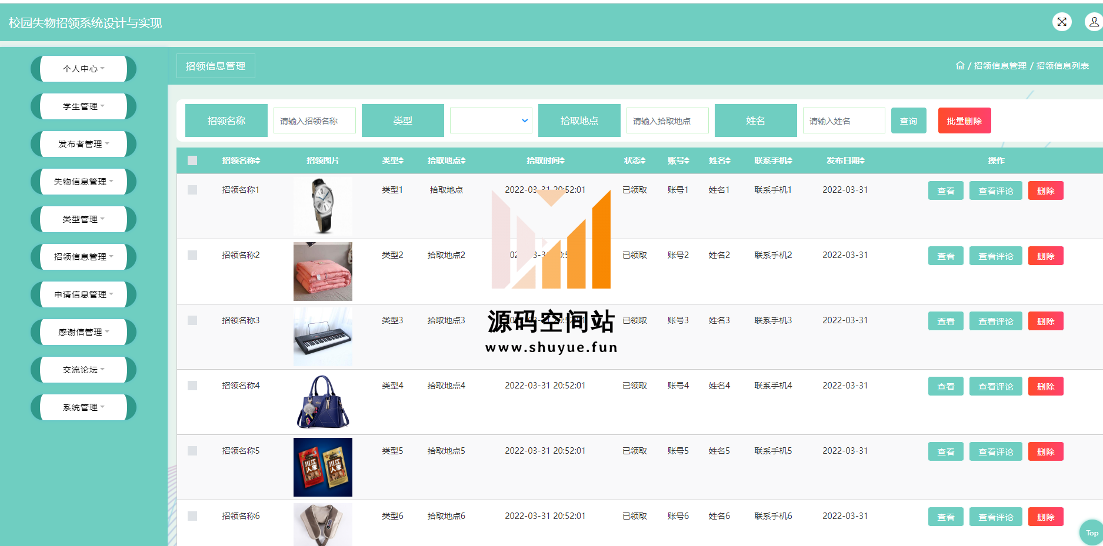The width and height of the screenshot is (1103, 546).
Task: Select the 招领名称2 row checkbox
Action: (x=192, y=255)
